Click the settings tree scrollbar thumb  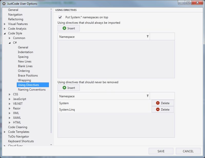(51, 72)
